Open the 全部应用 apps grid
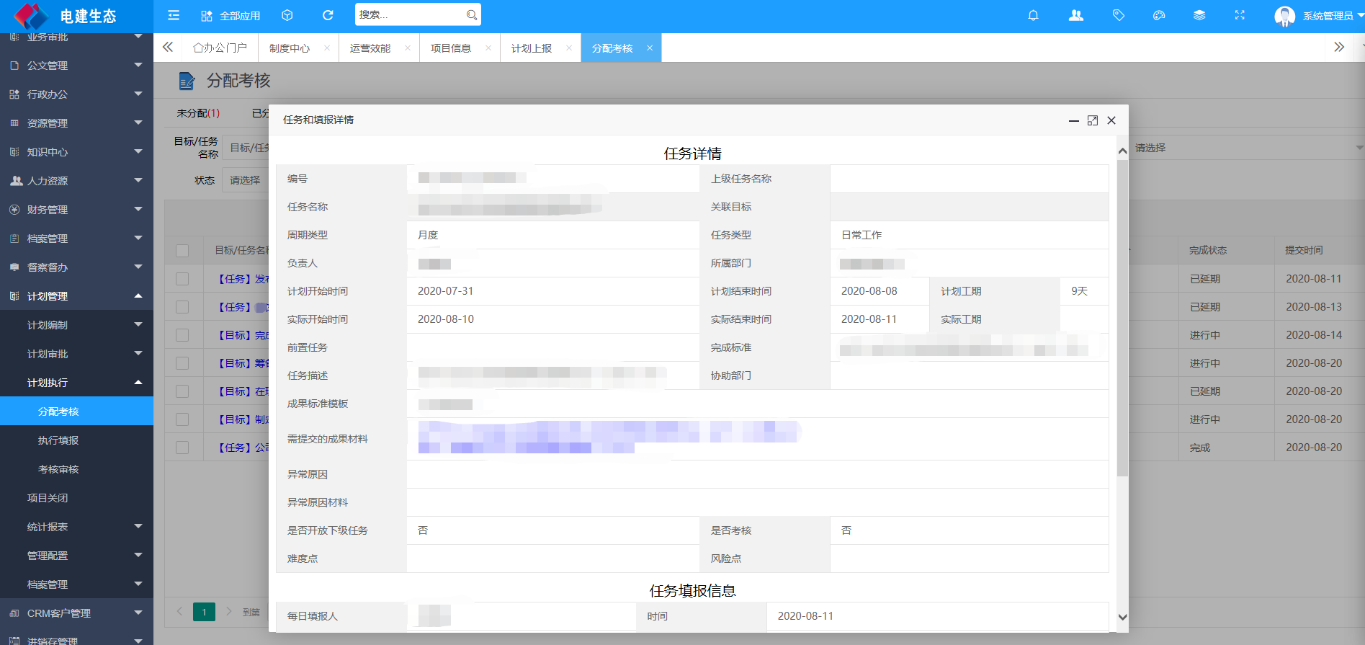Screen dimensions: 1365x645 pyautogui.click(x=231, y=15)
